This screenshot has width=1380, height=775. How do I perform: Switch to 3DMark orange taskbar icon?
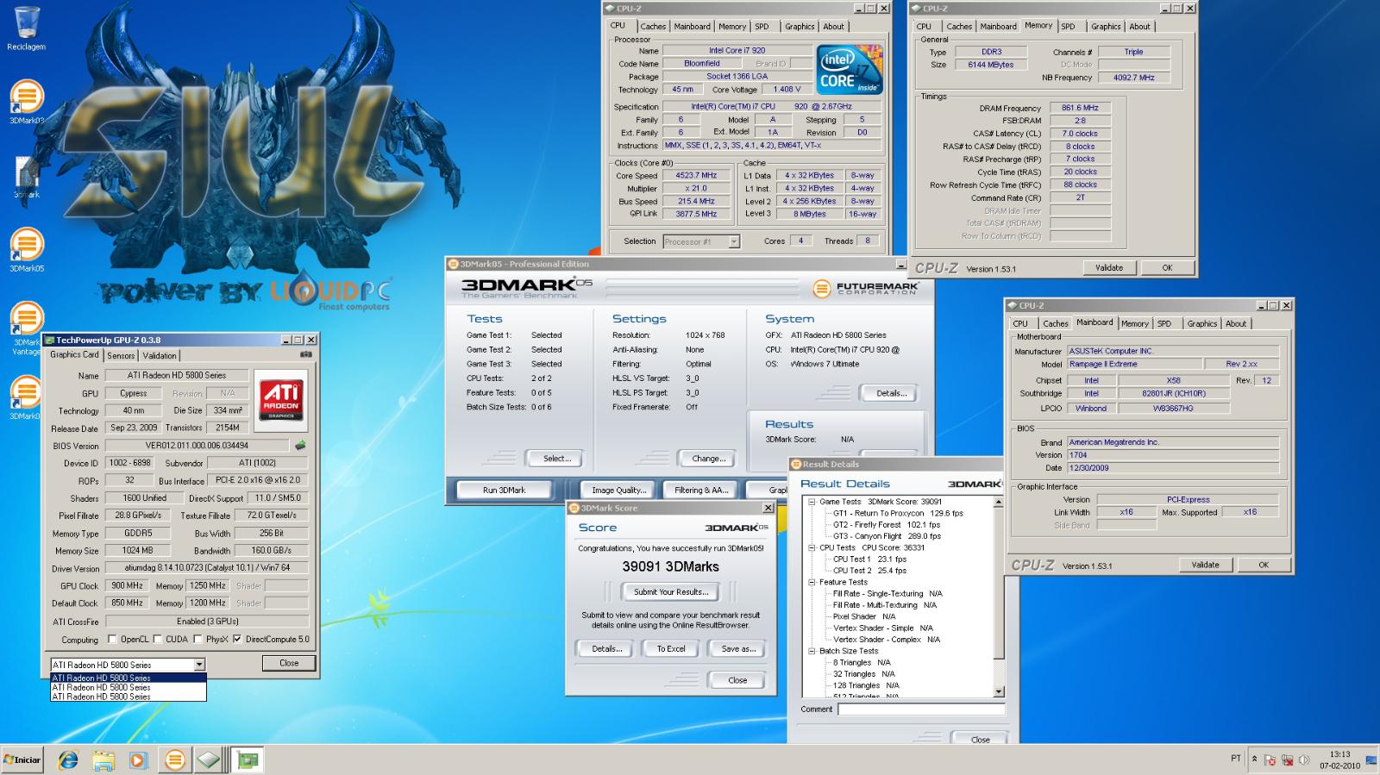[175, 759]
